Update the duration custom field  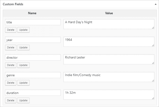click(23, 100)
